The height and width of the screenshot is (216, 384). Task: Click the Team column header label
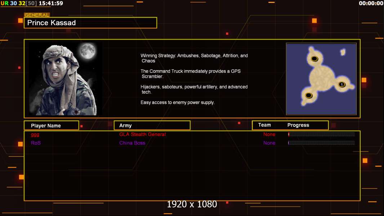pyautogui.click(x=264, y=125)
